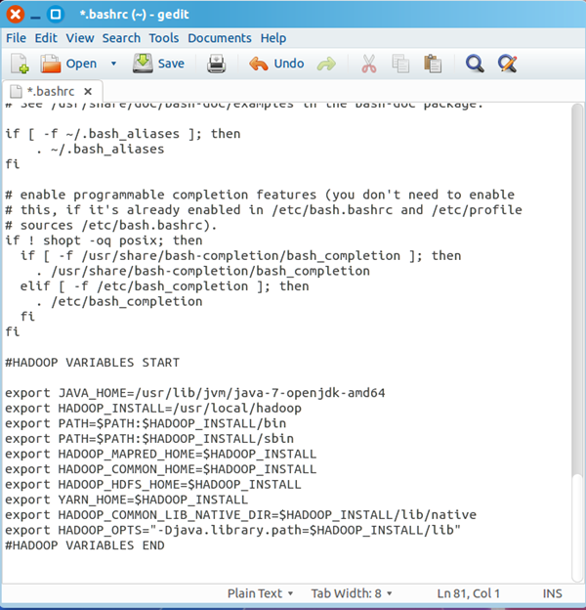
Task: Open the File menu
Action: (16, 37)
